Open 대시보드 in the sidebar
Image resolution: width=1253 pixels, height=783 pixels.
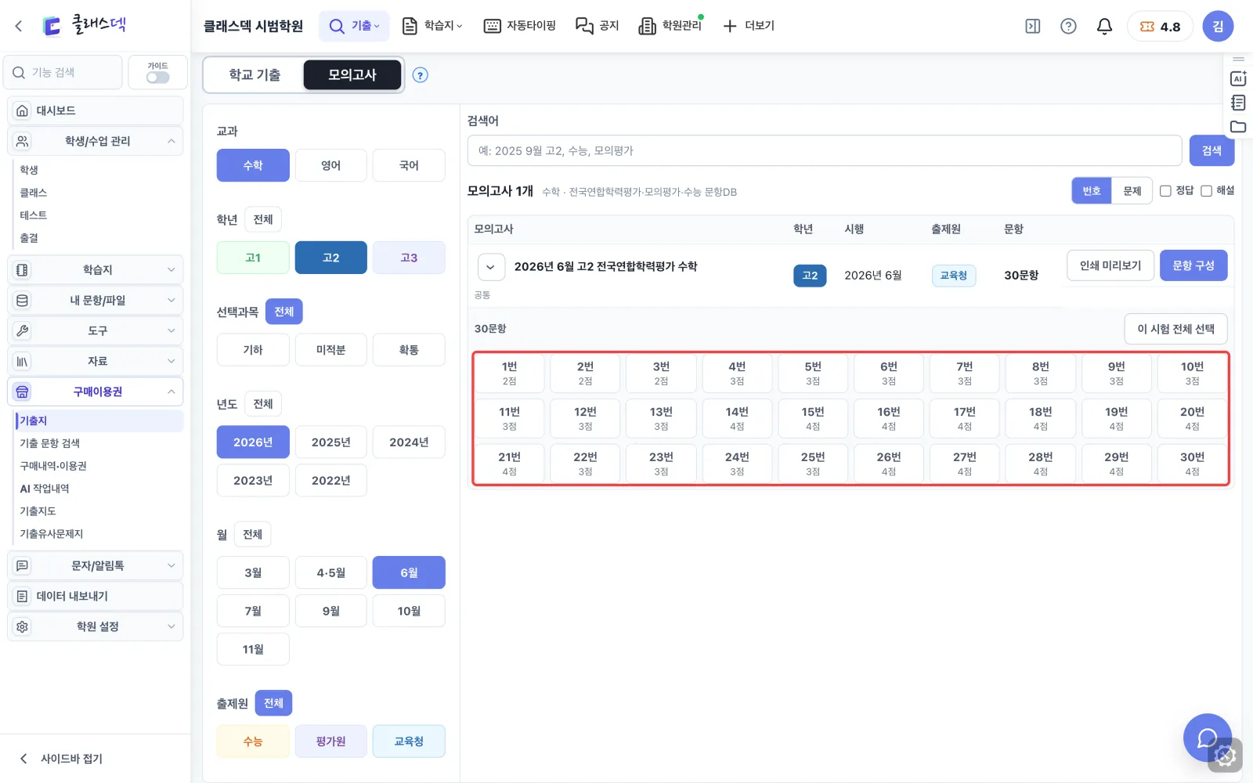(95, 110)
